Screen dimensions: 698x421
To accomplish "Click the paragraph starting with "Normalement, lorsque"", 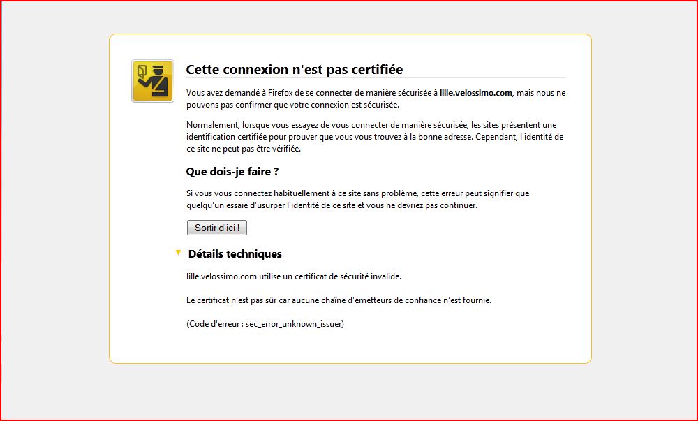I will click(375, 137).
